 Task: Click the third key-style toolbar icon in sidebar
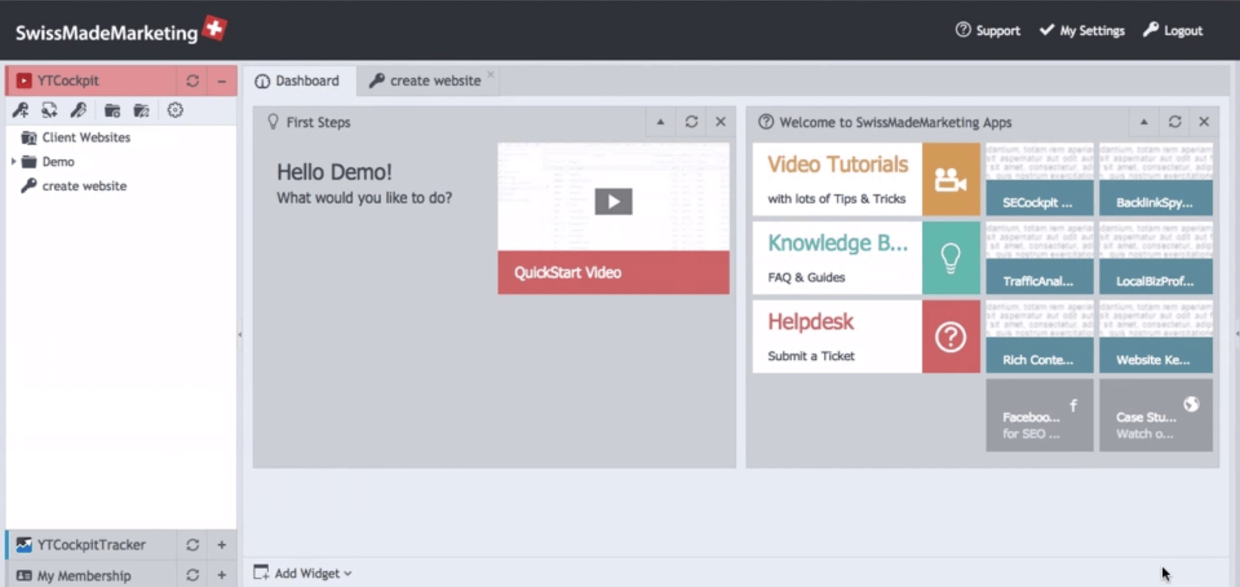point(78,110)
